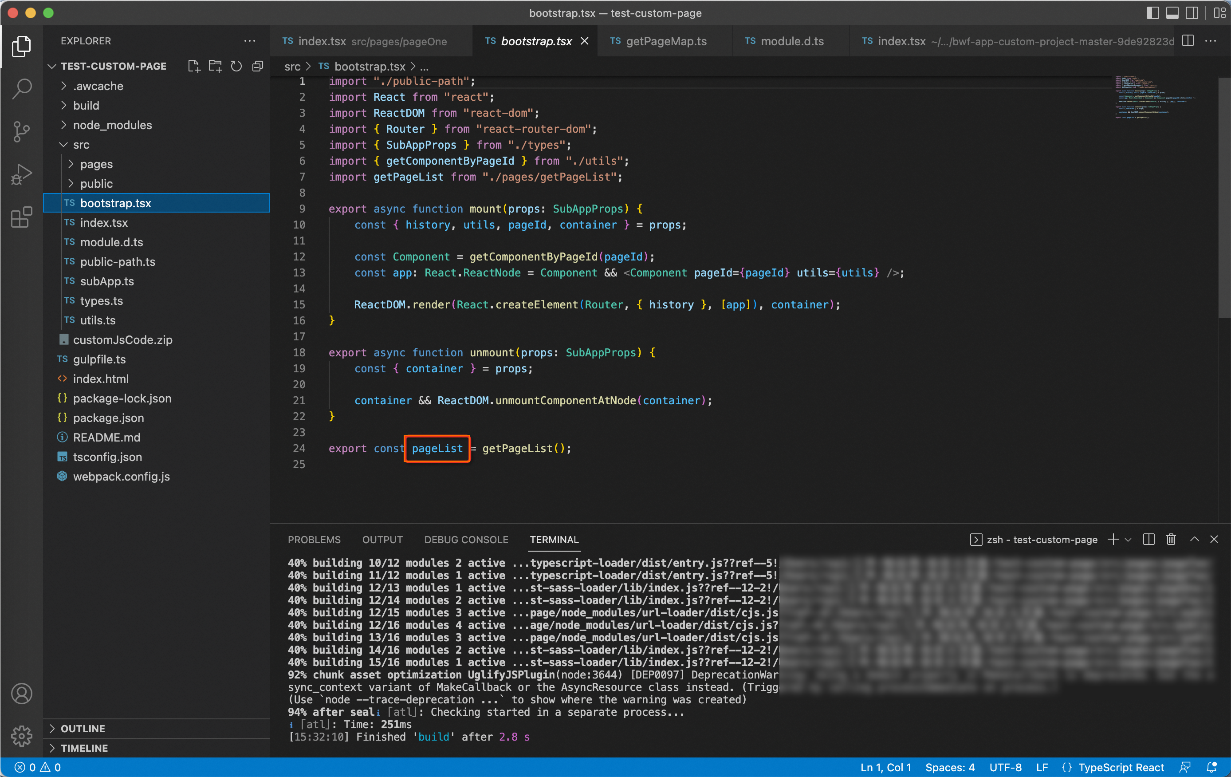Screen dimensions: 1231x777
Task: Expand the build folder
Action: [157, 105]
